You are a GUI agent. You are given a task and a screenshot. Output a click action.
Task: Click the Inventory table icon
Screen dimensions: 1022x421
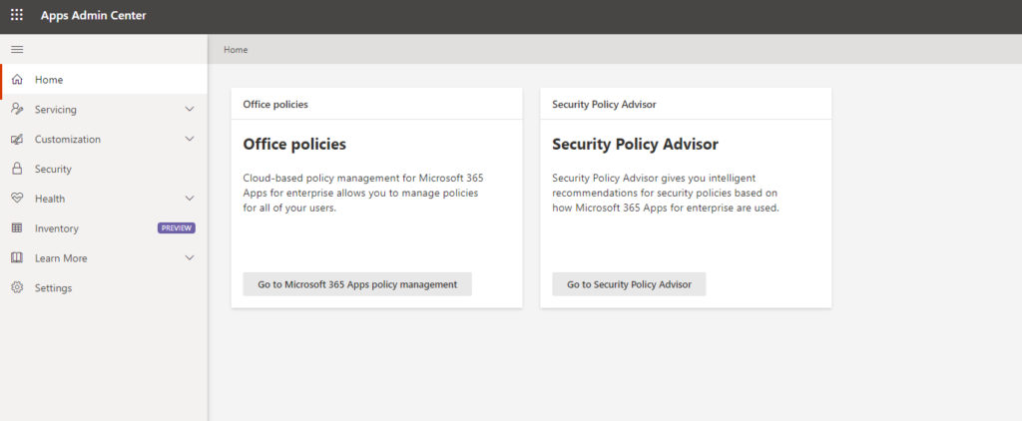(x=18, y=228)
